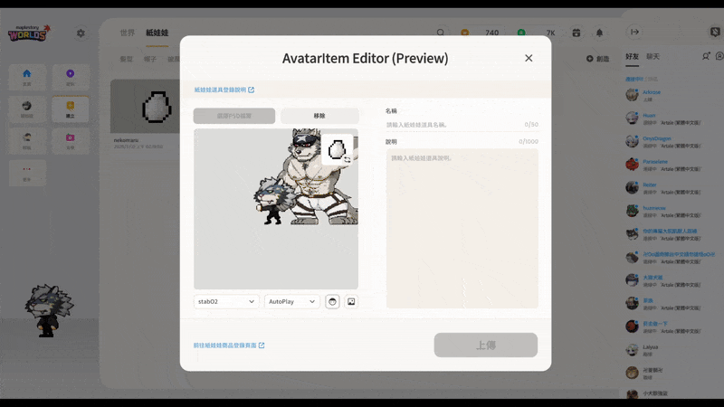Click the dark square icon in the top-right corner
Viewport: 724px width, 407px height.
[715, 32]
